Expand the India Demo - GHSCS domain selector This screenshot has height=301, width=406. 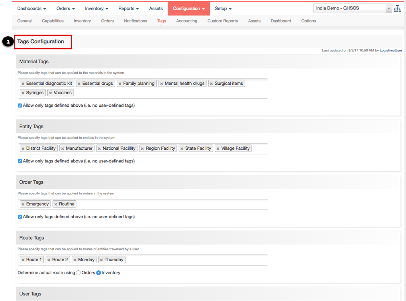coord(352,8)
